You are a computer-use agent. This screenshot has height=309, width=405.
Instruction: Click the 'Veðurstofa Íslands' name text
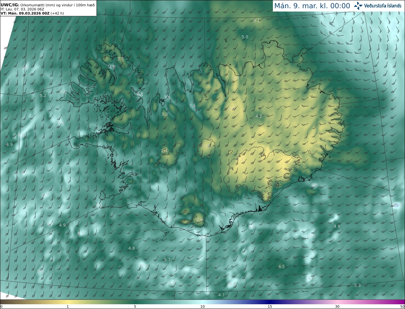pos(383,6)
